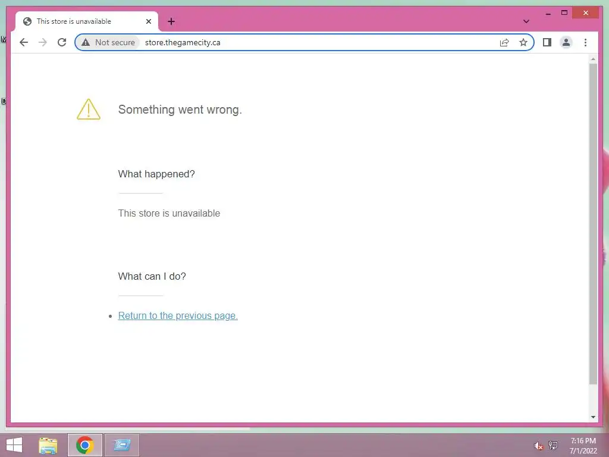The width and height of the screenshot is (609, 457).
Task: Click the browser forward arrow
Action: click(x=43, y=42)
